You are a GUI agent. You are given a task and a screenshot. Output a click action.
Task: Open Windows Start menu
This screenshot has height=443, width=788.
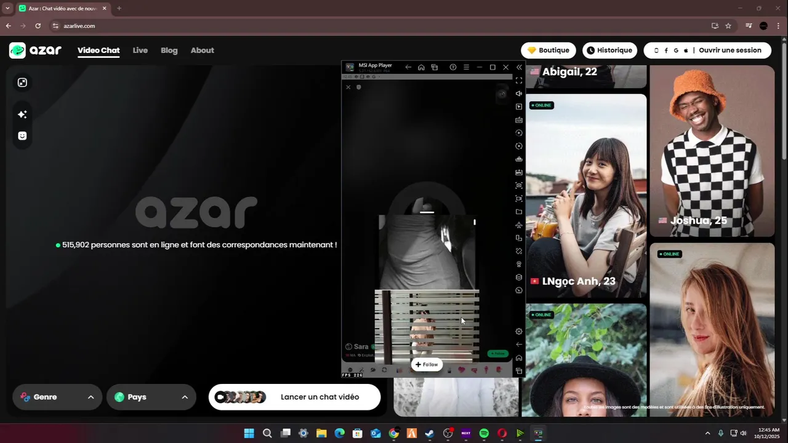click(x=249, y=433)
